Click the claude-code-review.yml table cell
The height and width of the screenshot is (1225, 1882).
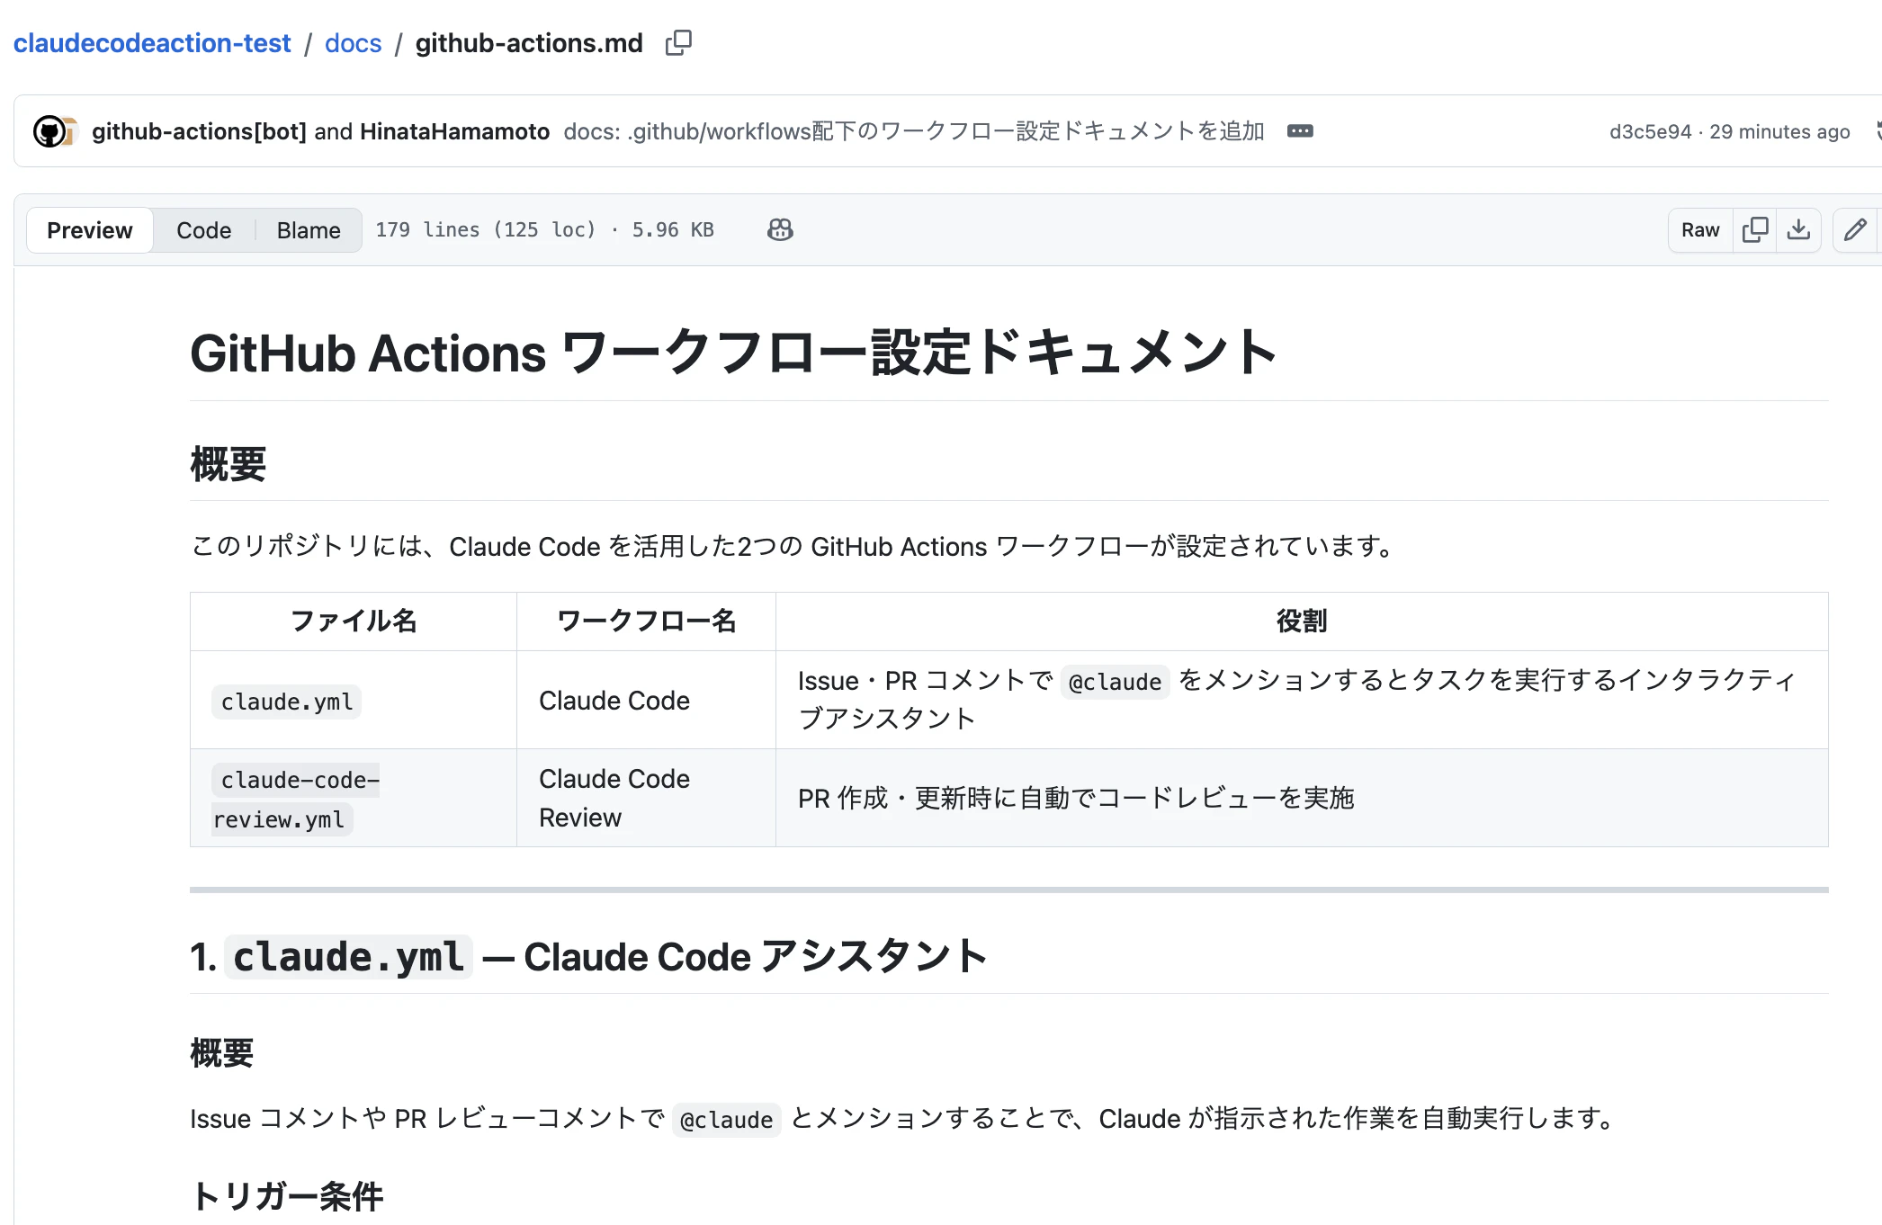tap(354, 798)
